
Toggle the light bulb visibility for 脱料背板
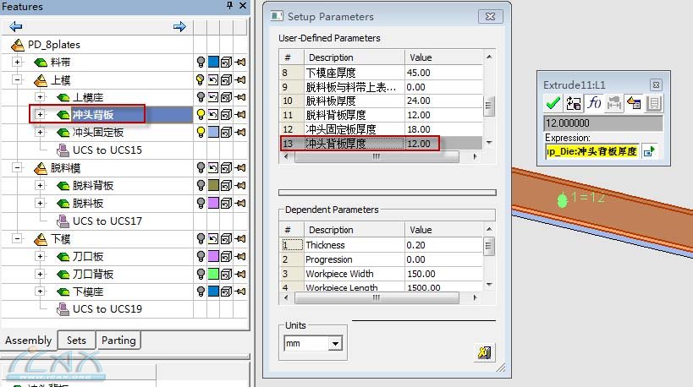pyautogui.click(x=201, y=185)
